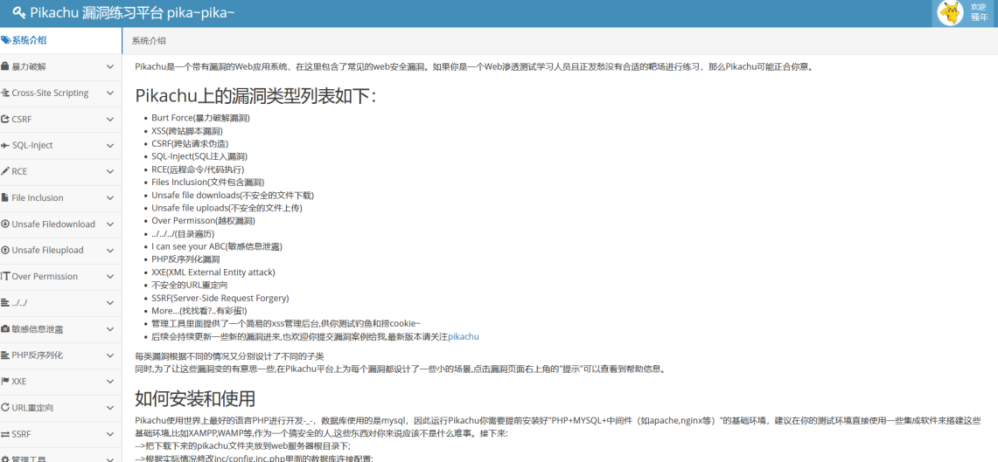
Task: Open the SQL-Inject sidebar menu
Action: 60,145
